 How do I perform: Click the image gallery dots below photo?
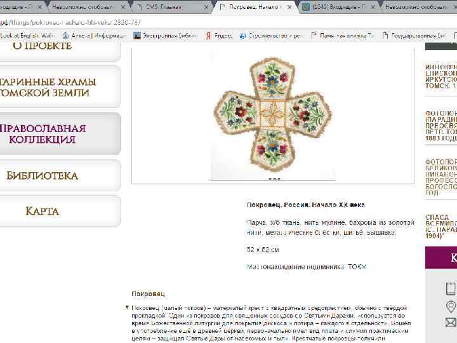pyautogui.click(x=274, y=178)
